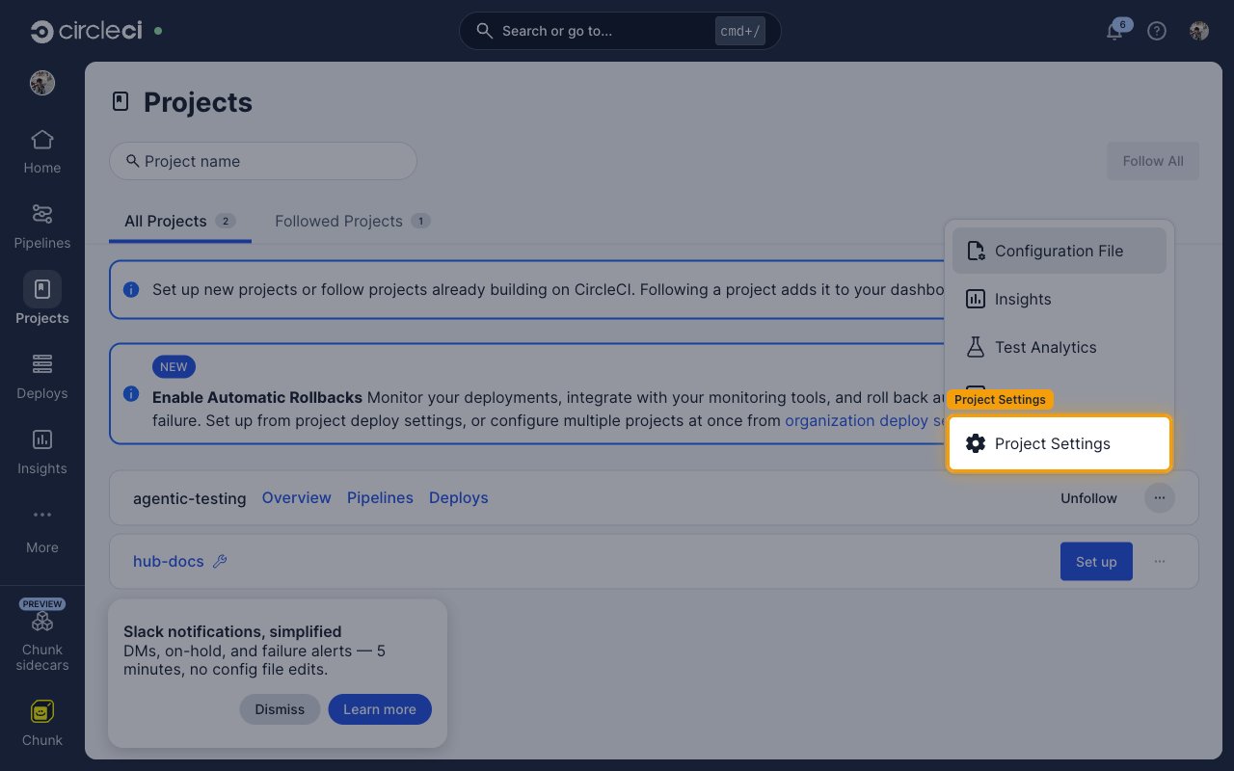Click the CircleCI logo
1234x771 pixels.
click(86, 31)
